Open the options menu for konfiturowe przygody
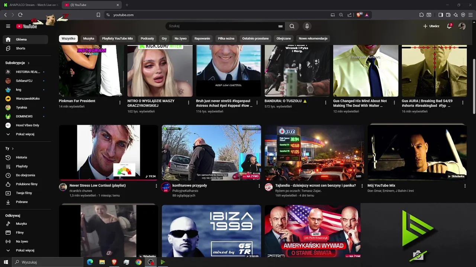Screen dimensions: 476x267 pyautogui.click(x=259, y=186)
